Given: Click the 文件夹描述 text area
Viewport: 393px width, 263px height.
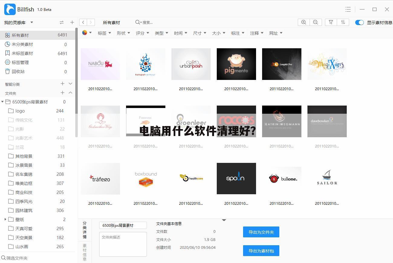Looking at the screenshot, I should pyautogui.click(x=123, y=244).
